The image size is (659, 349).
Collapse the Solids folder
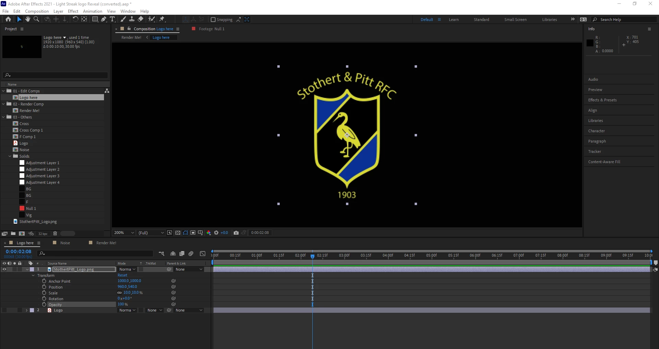[x=10, y=156]
